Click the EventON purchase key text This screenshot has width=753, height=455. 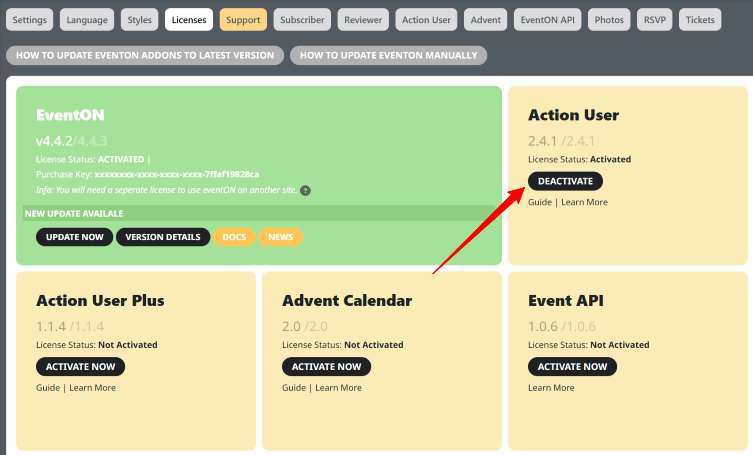(177, 174)
